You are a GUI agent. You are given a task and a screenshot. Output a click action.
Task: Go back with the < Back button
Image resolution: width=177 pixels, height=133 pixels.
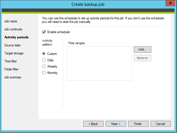coord(93,124)
